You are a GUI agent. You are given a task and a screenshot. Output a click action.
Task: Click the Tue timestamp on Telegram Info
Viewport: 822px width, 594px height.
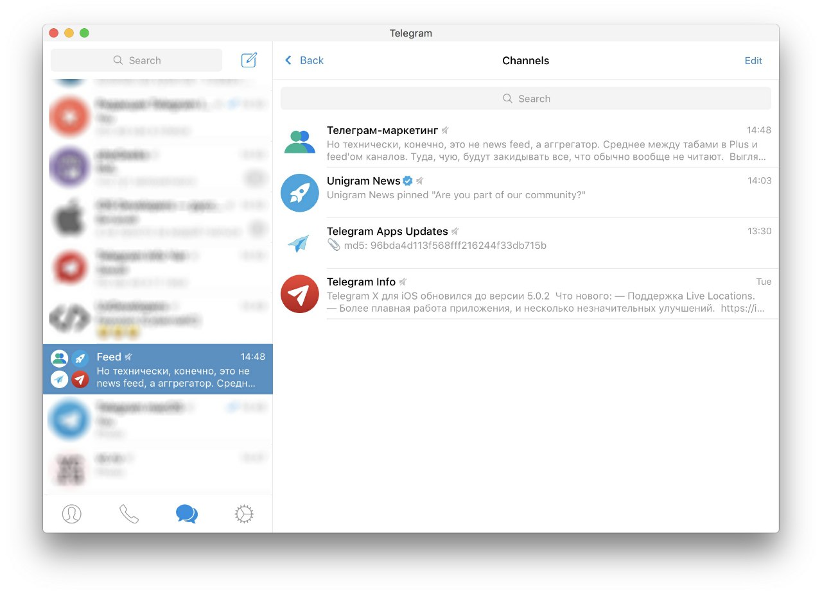(x=764, y=282)
